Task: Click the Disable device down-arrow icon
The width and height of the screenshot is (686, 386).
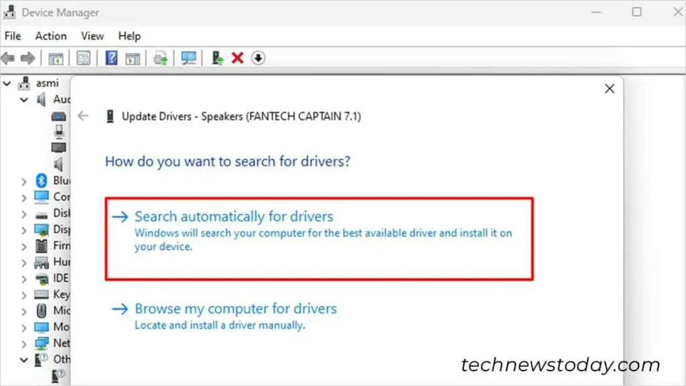Action: point(258,58)
